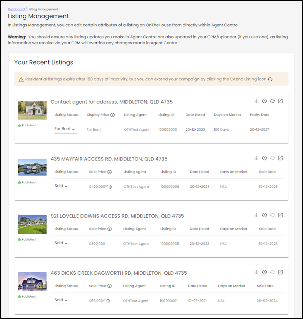Click $300,000 sale price

[97, 244]
